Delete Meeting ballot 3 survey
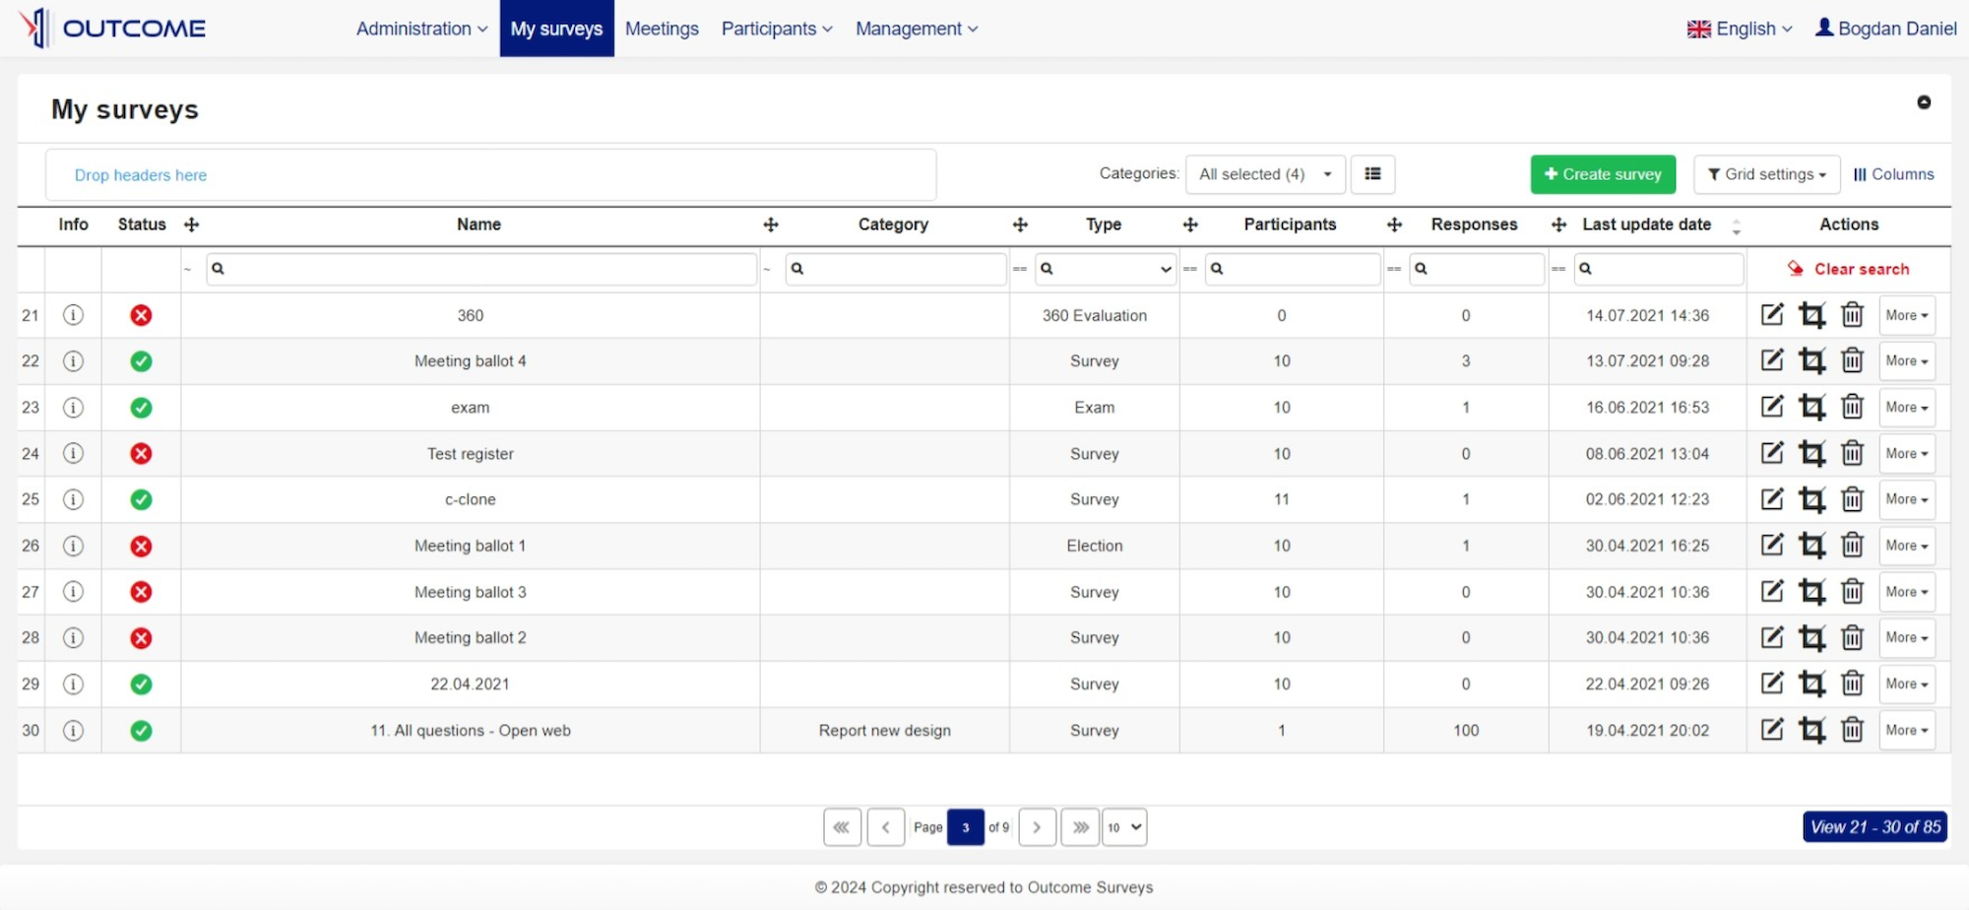1969x910 pixels. click(1852, 592)
